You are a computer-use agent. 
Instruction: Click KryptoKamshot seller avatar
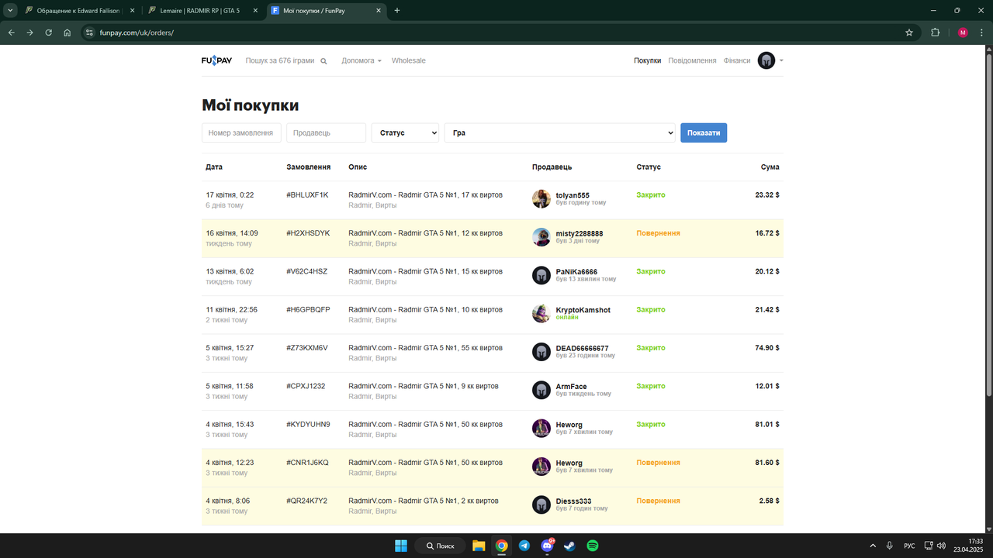(541, 313)
